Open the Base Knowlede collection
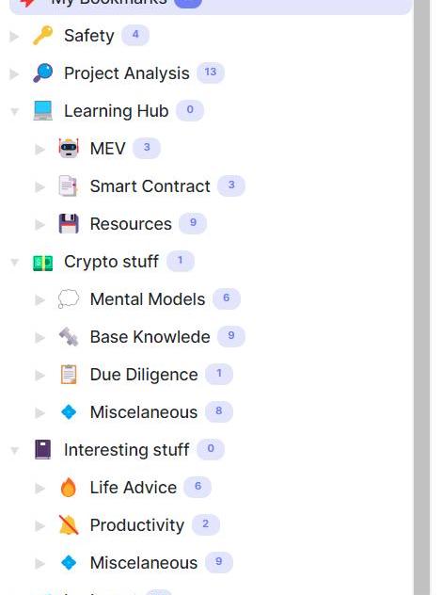 [x=150, y=337]
